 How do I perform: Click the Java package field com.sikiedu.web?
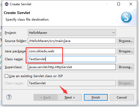[72, 51]
